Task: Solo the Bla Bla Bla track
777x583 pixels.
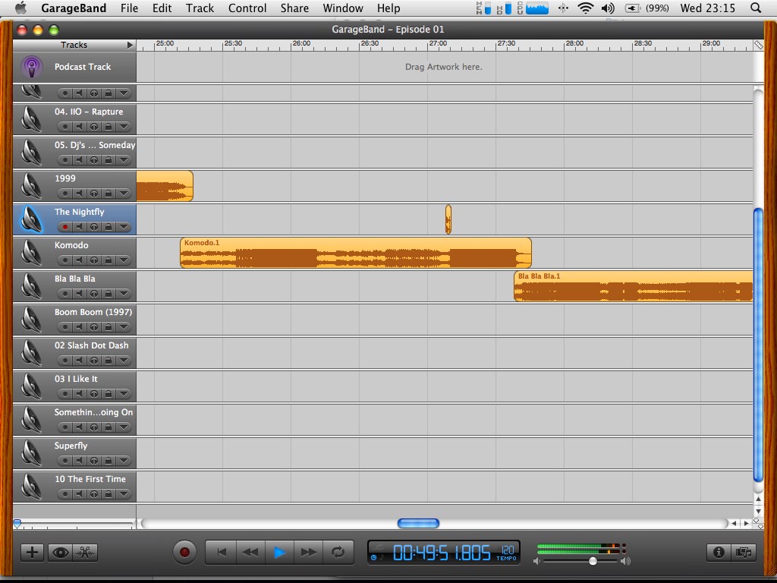Action: (x=94, y=294)
